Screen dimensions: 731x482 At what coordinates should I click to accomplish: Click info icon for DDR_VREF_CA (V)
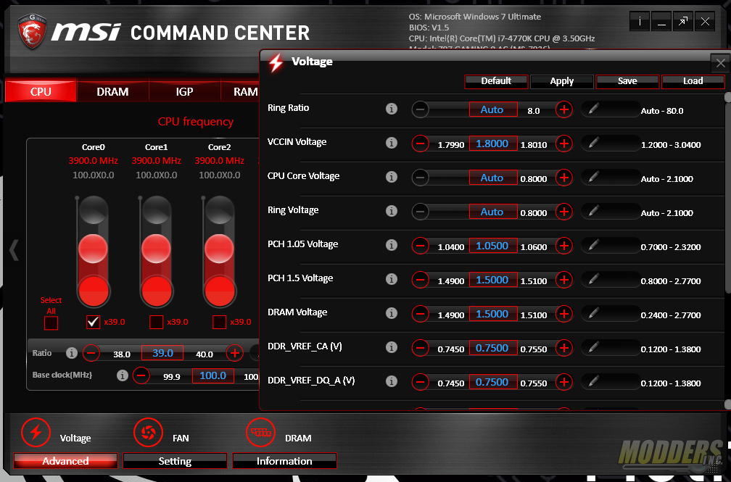click(x=392, y=346)
